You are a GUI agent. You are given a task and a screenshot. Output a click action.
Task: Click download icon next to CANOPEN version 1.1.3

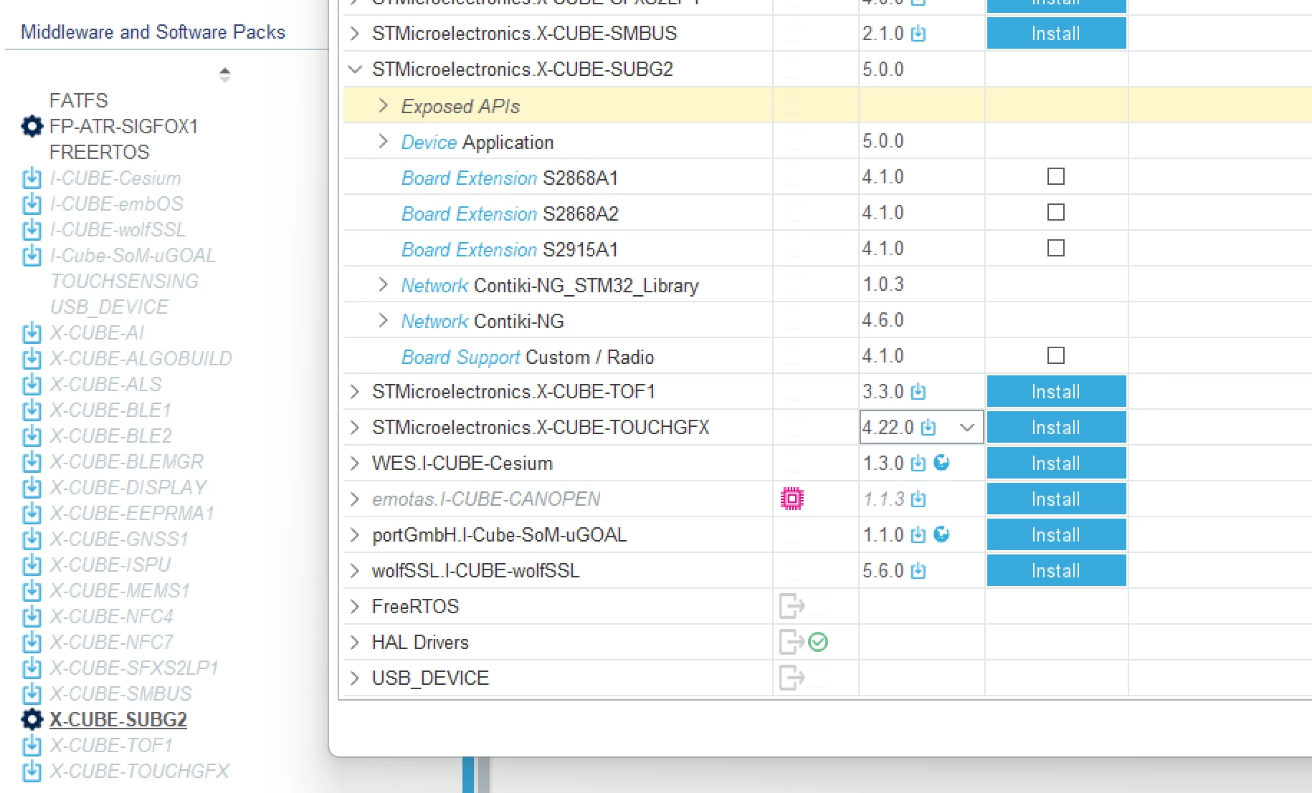click(918, 499)
